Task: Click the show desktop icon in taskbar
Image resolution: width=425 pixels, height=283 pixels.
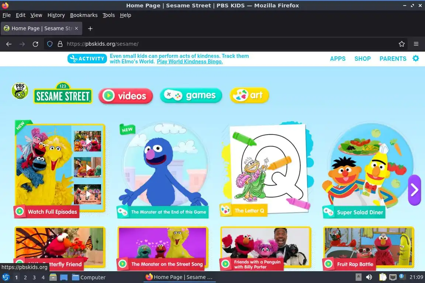Action: [64, 277]
